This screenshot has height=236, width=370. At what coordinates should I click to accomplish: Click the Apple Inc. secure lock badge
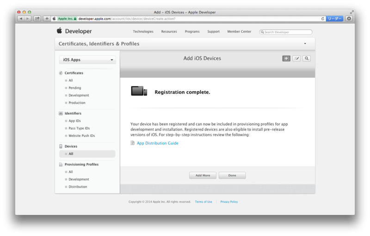[x=67, y=19]
